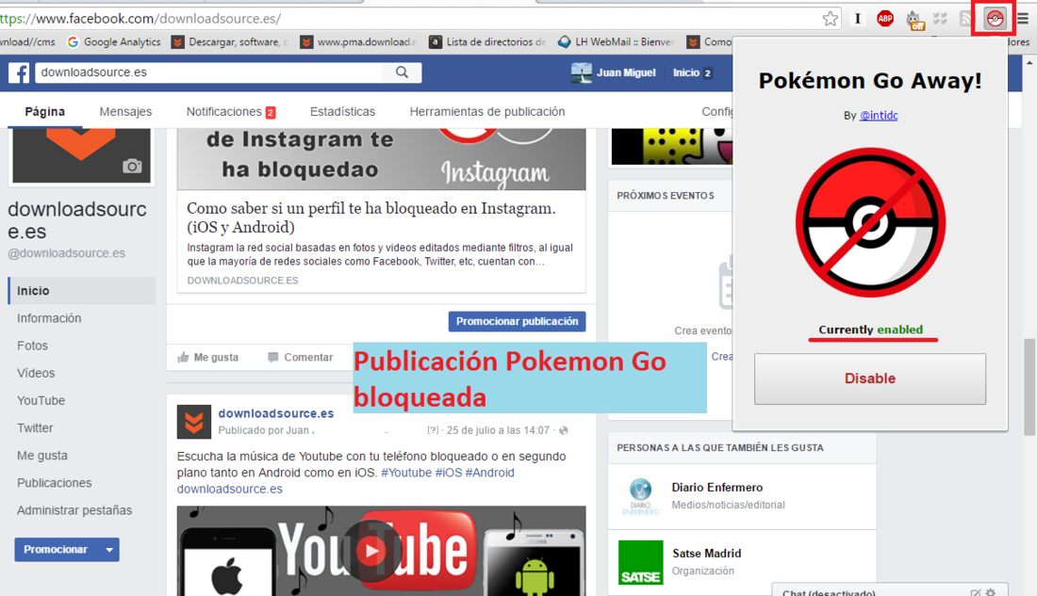Open Herramientas de publicación tab
This screenshot has height=596, width=1037.
[x=487, y=112]
